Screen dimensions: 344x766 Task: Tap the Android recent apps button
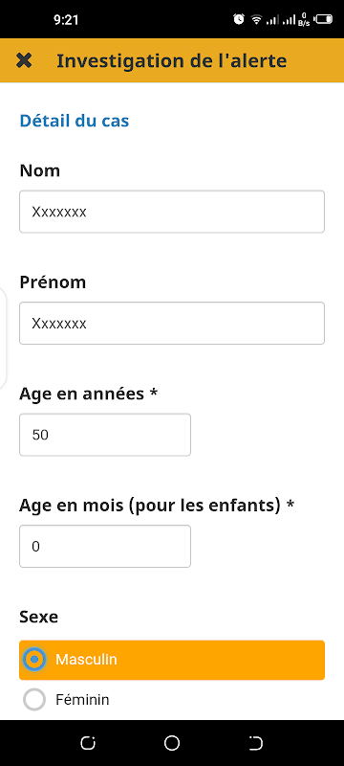pyautogui.click(x=88, y=743)
